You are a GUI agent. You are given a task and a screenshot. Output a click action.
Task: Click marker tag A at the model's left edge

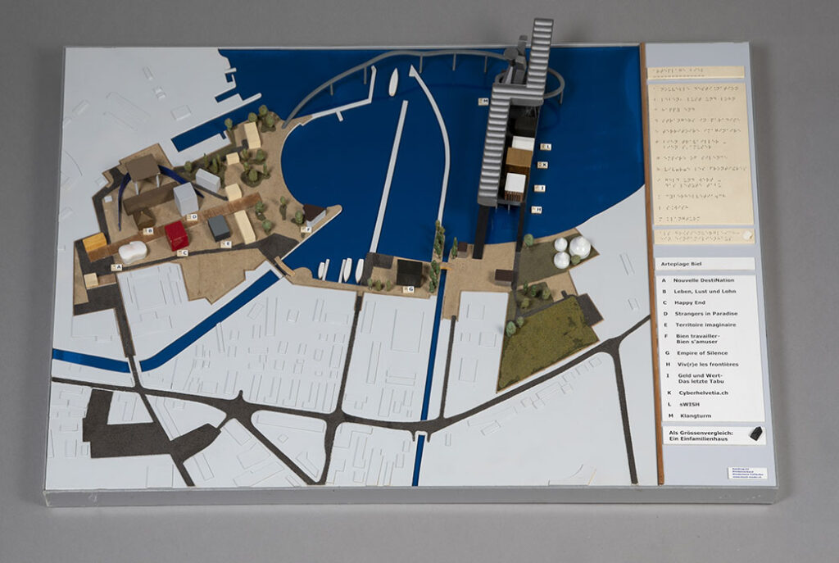click(116, 266)
